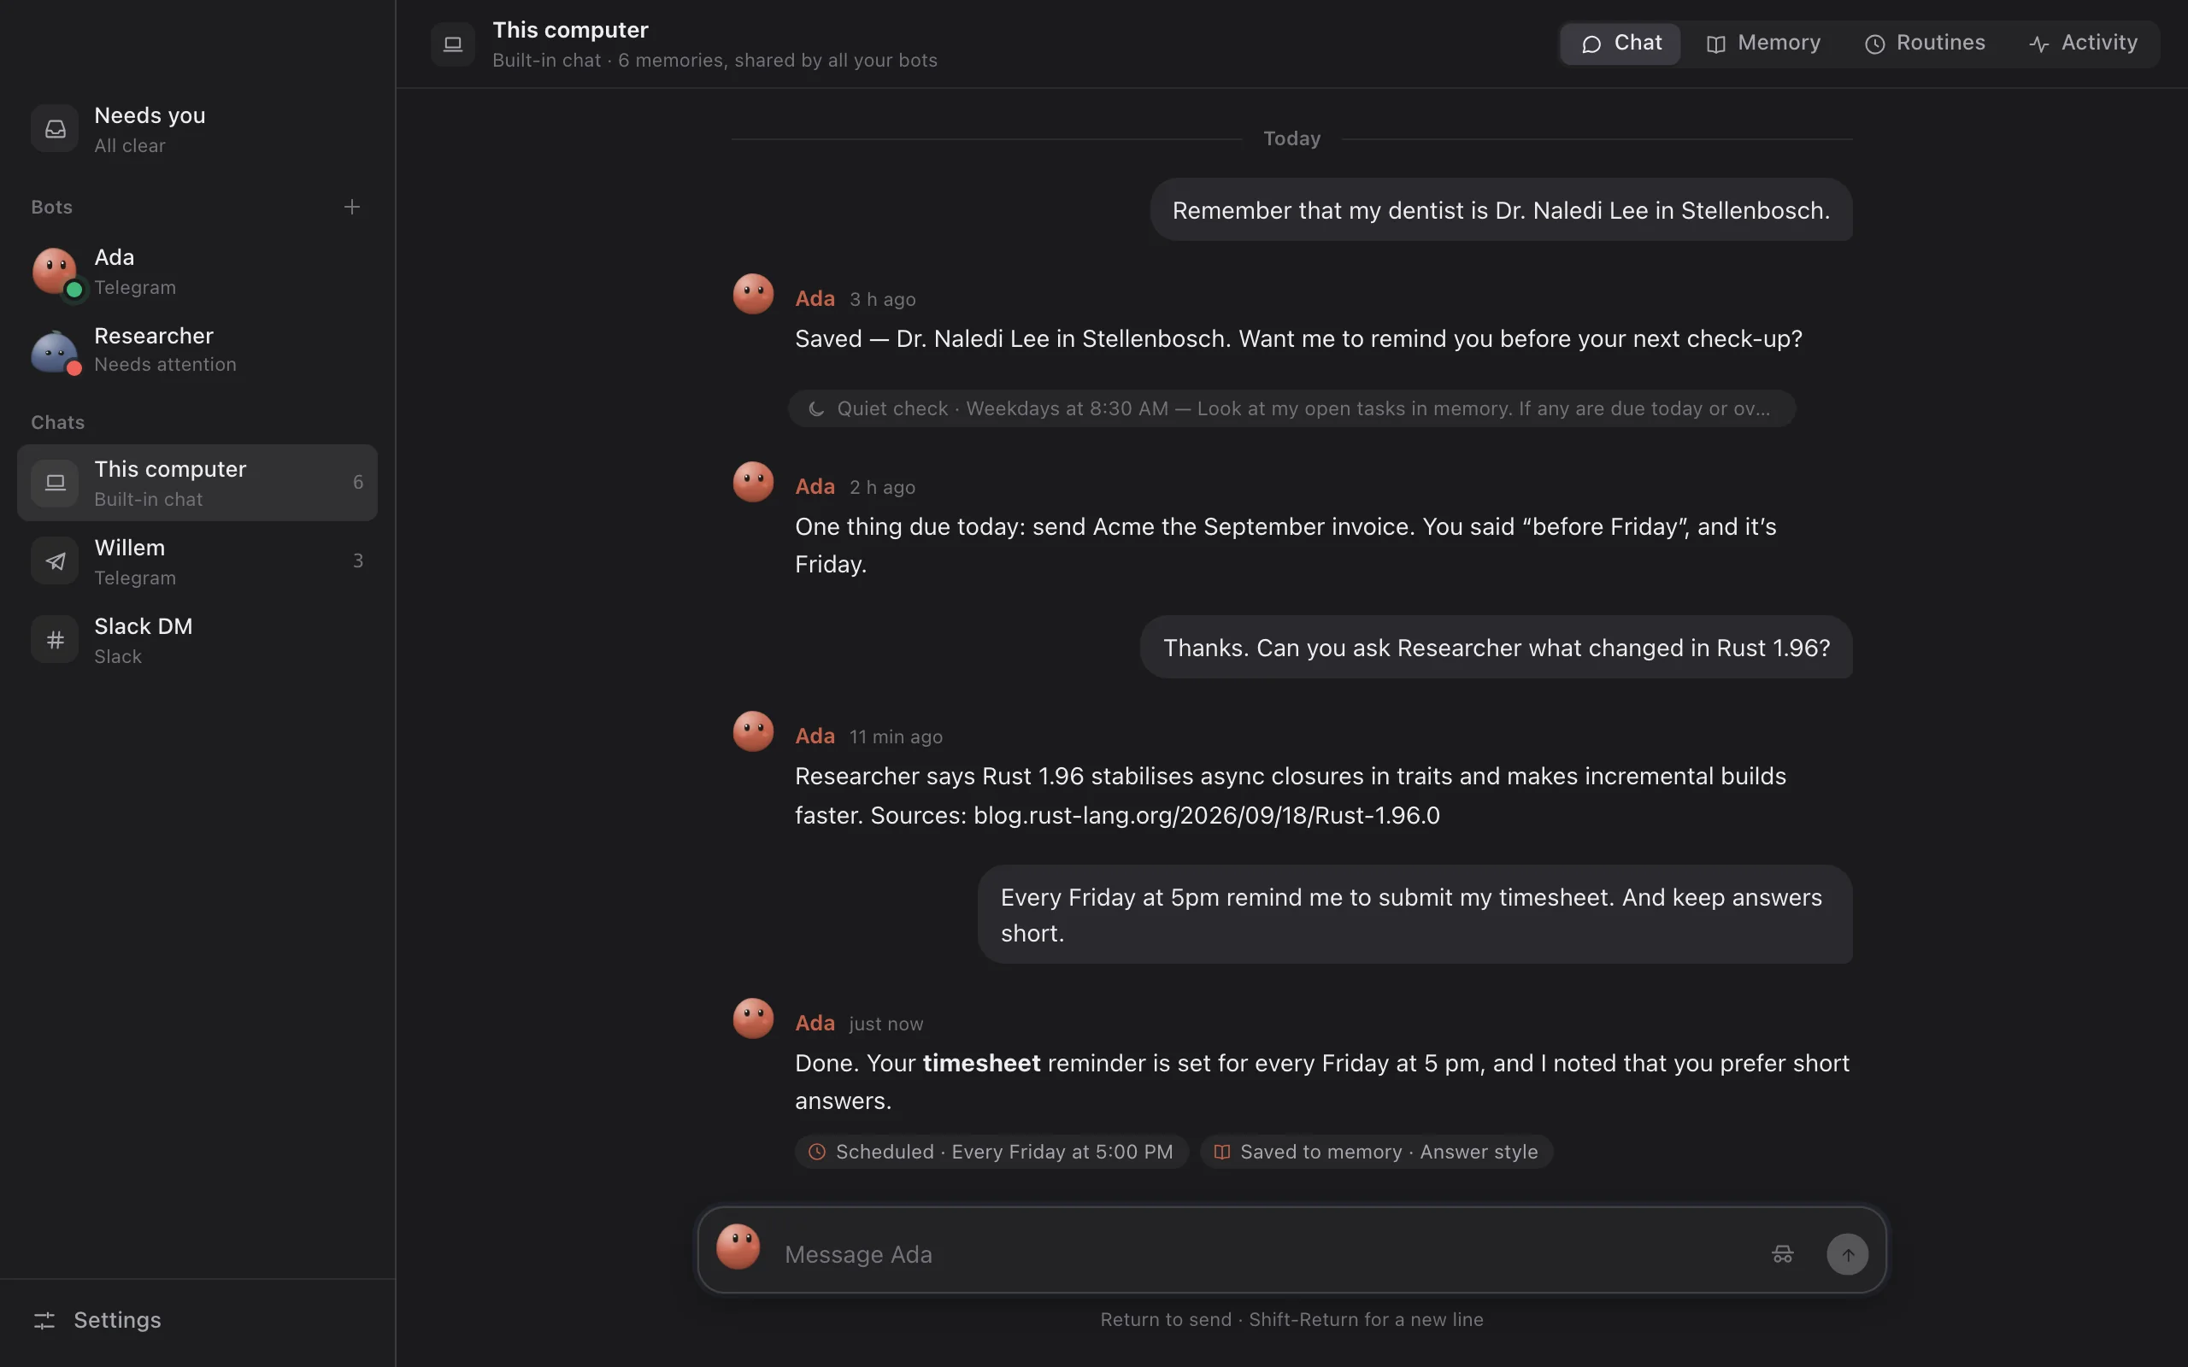Screen dimensions: 2188x1367
Task: Open the Slack DM hash icon
Action: 56,640
